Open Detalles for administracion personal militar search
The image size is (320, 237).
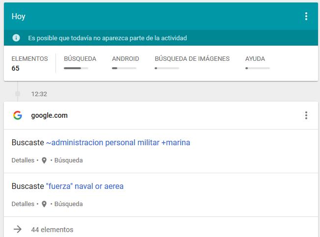coord(23,160)
